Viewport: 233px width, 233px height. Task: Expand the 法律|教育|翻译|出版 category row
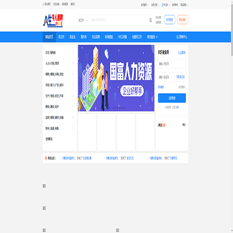[60, 118]
